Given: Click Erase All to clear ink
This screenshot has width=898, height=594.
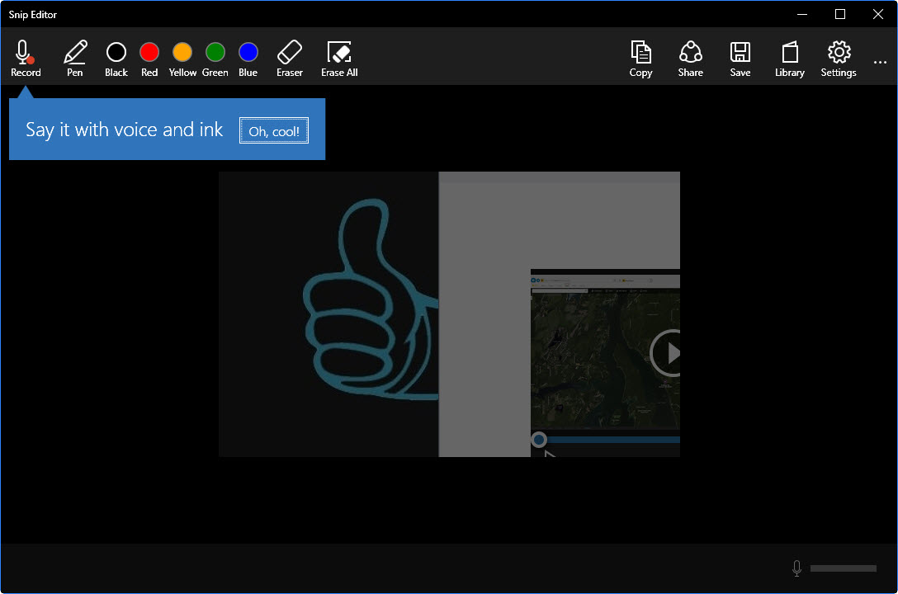Looking at the screenshot, I should pyautogui.click(x=339, y=58).
